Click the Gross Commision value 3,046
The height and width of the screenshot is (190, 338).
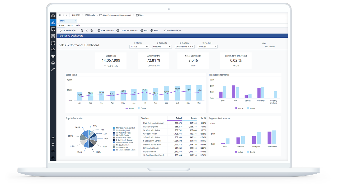tap(193, 60)
